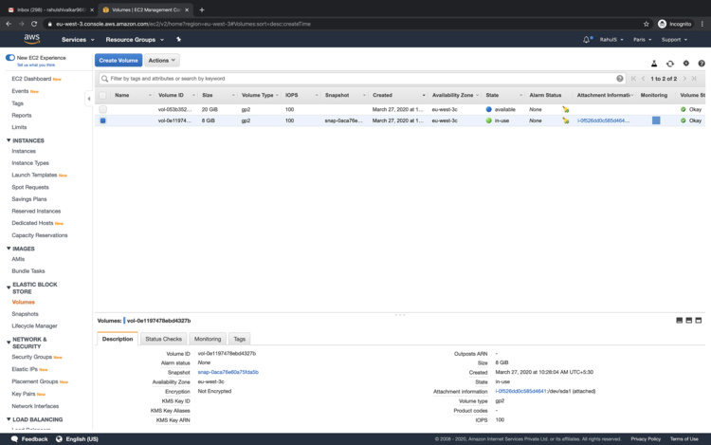Screen dimensions: 711x445
Task: Open the Tags tab in details pane
Action: click(239, 339)
